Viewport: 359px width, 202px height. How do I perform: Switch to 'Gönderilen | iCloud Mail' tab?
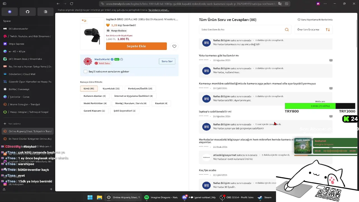click(x=27, y=74)
